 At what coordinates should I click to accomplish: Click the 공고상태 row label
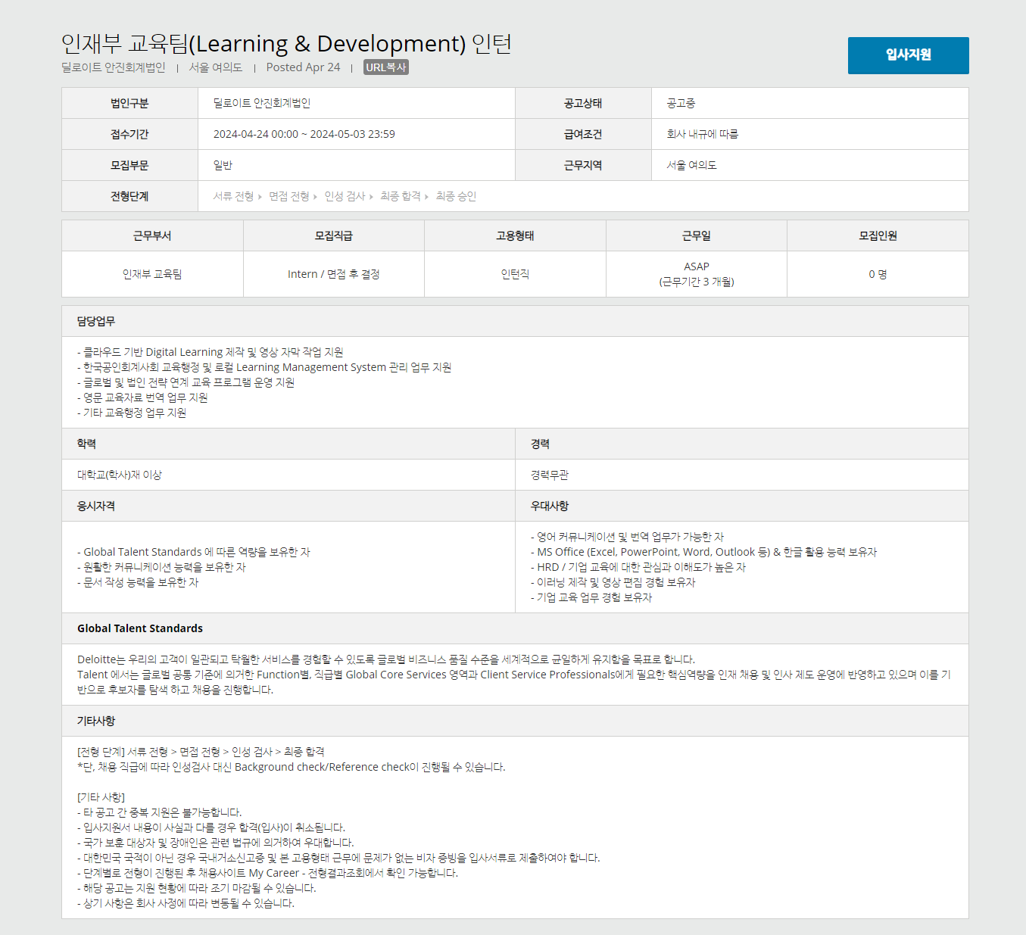coord(583,103)
